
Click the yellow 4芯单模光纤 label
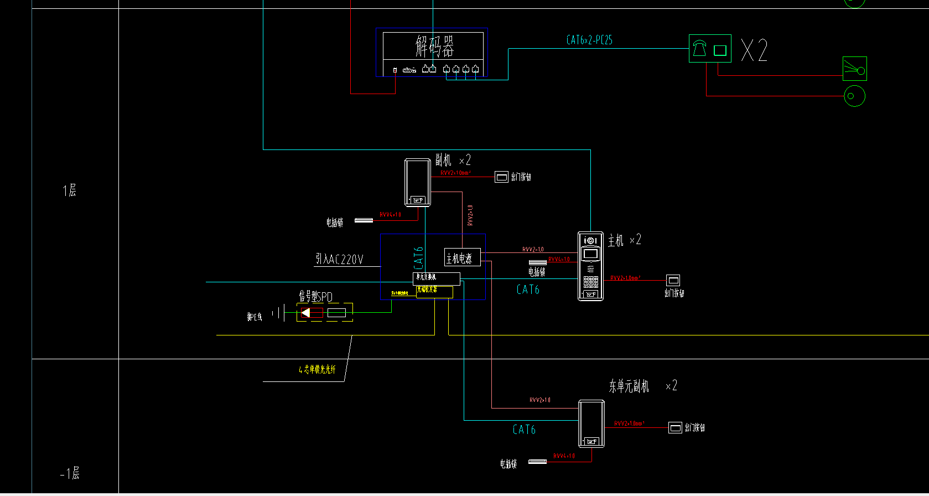pos(317,370)
